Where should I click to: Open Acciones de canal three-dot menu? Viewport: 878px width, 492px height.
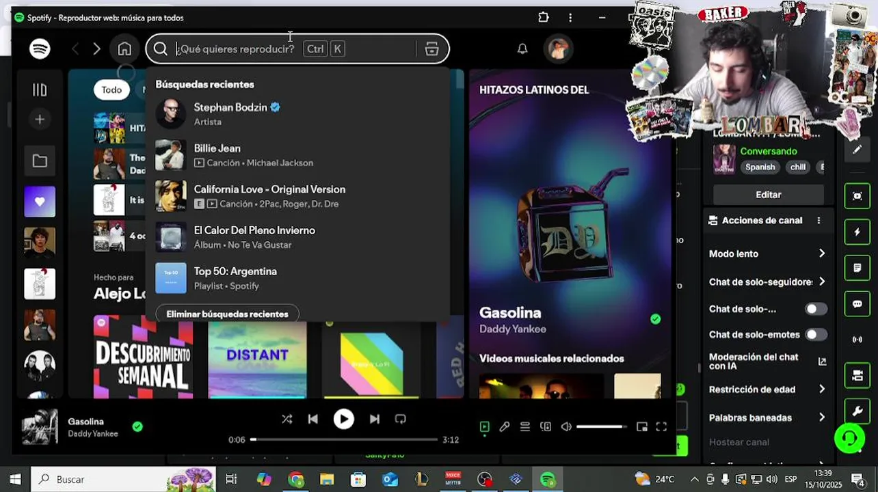point(819,221)
